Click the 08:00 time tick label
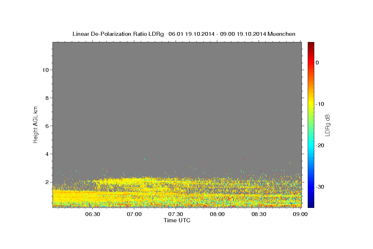Image resolution: width=373 pixels, height=249 pixels. (x=217, y=214)
